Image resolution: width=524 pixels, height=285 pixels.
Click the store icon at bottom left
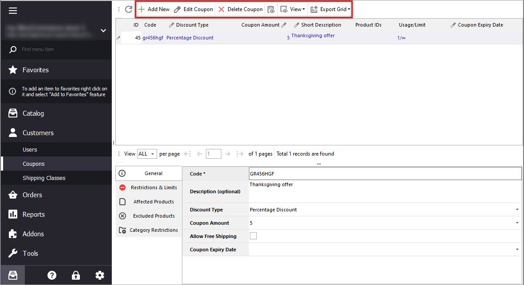click(13, 275)
